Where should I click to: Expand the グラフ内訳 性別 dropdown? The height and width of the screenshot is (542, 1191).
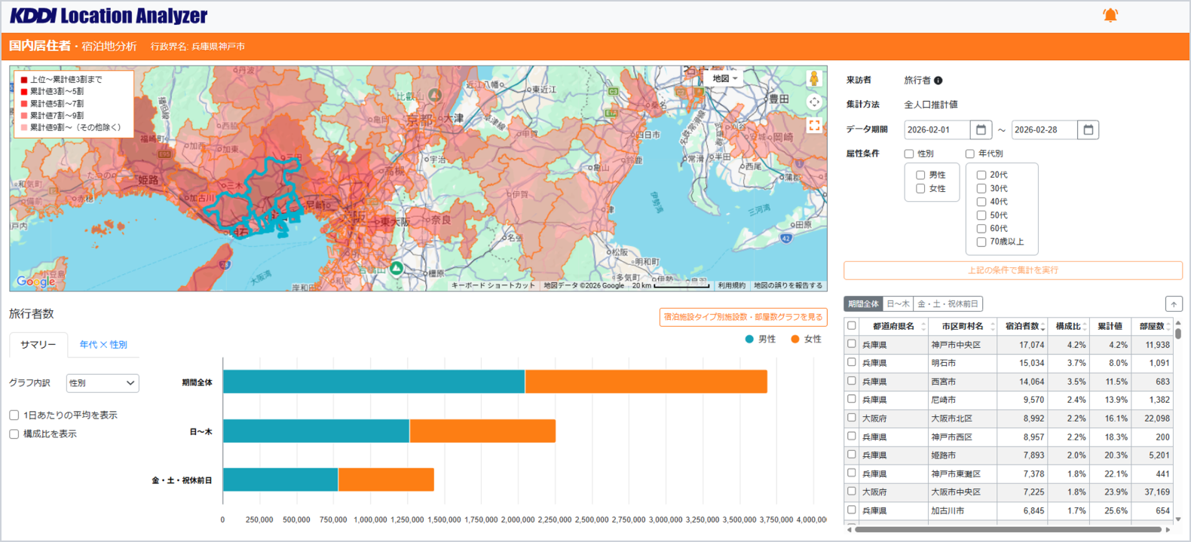click(102, 383)
